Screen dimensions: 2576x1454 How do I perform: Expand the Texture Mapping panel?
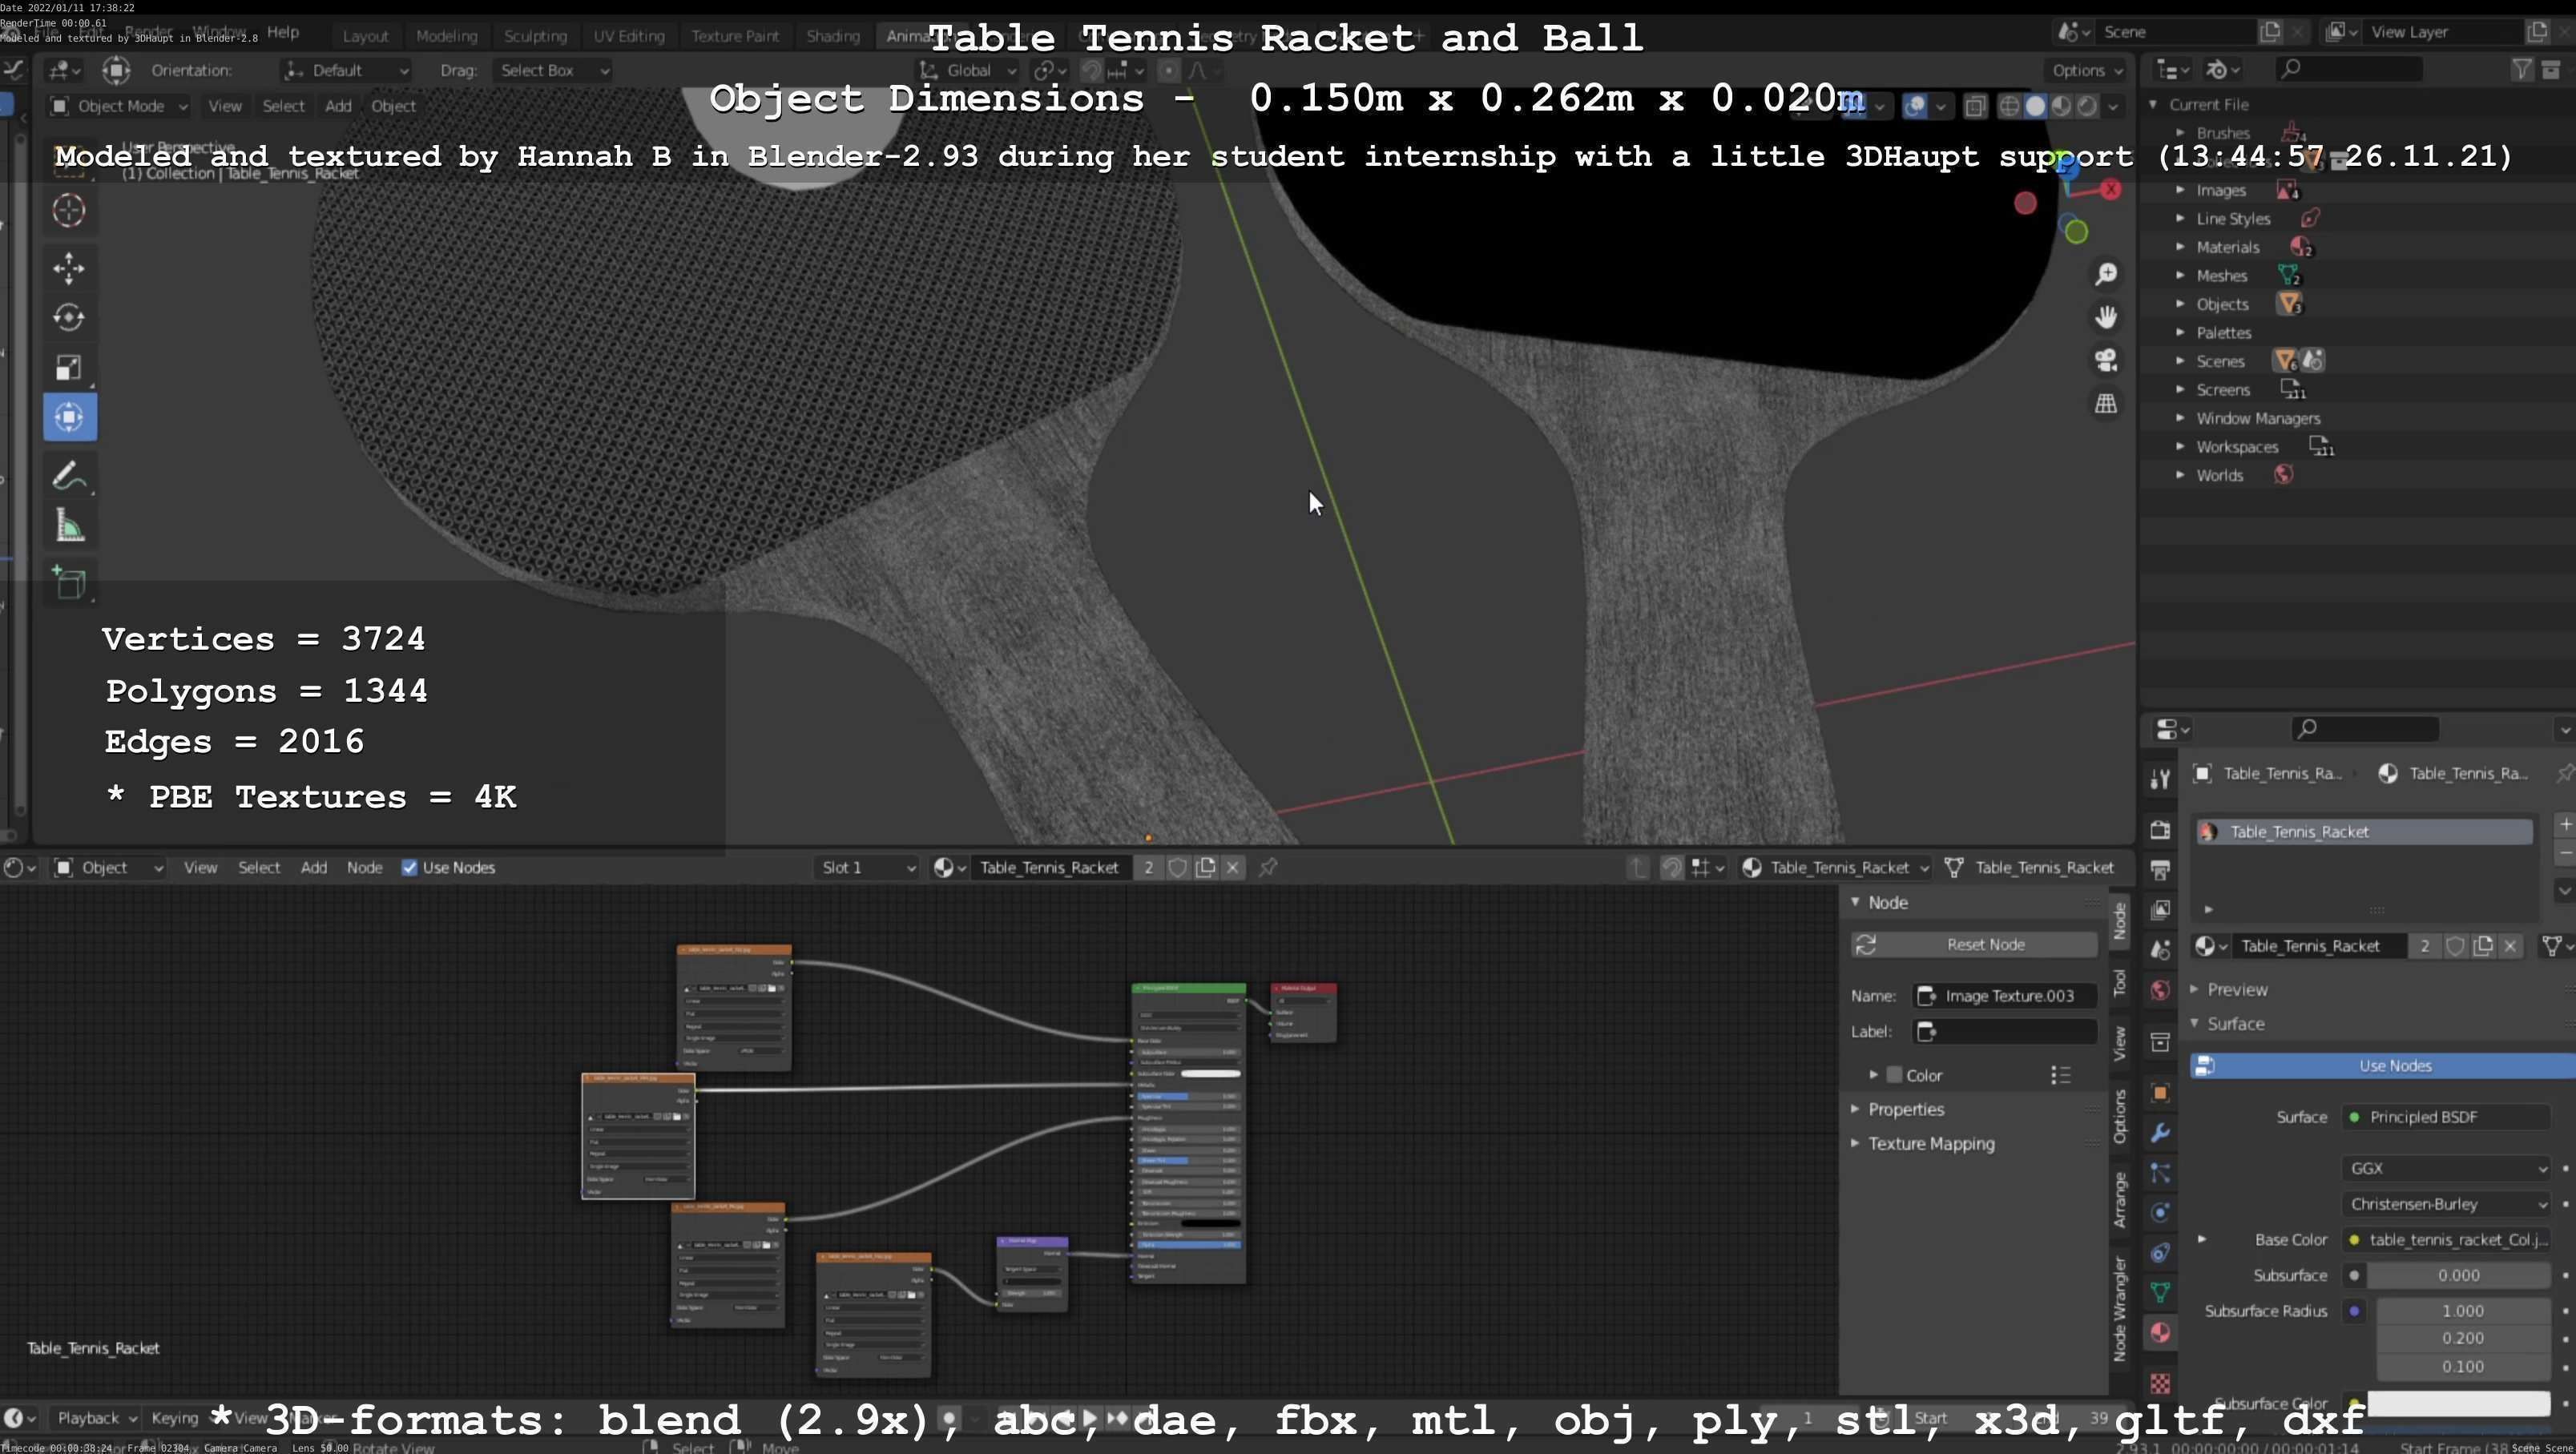point(1930,1143)
